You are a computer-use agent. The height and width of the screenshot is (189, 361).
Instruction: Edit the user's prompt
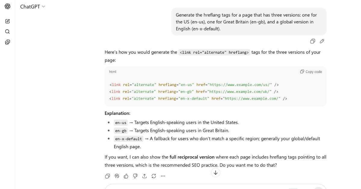[x=322, y=41]
